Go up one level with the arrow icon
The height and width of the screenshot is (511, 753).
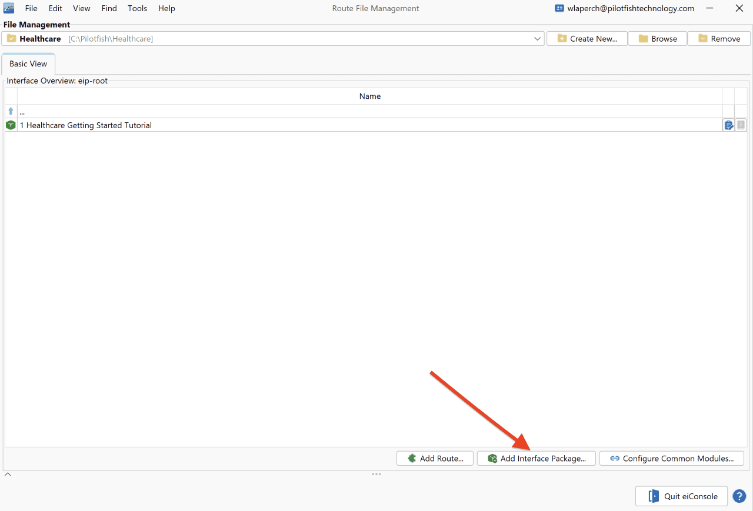[11, 111]
